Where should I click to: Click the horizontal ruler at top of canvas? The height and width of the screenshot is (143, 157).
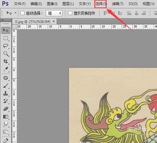click(x=87, y=27)
